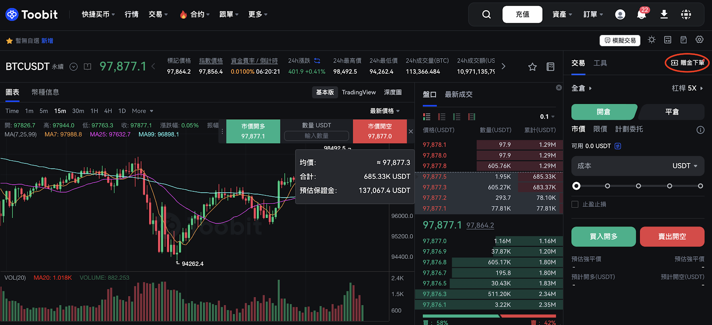Collapse the ticker with left chevron near price
The width and height of the screenshot is (712, 325).
154,67
